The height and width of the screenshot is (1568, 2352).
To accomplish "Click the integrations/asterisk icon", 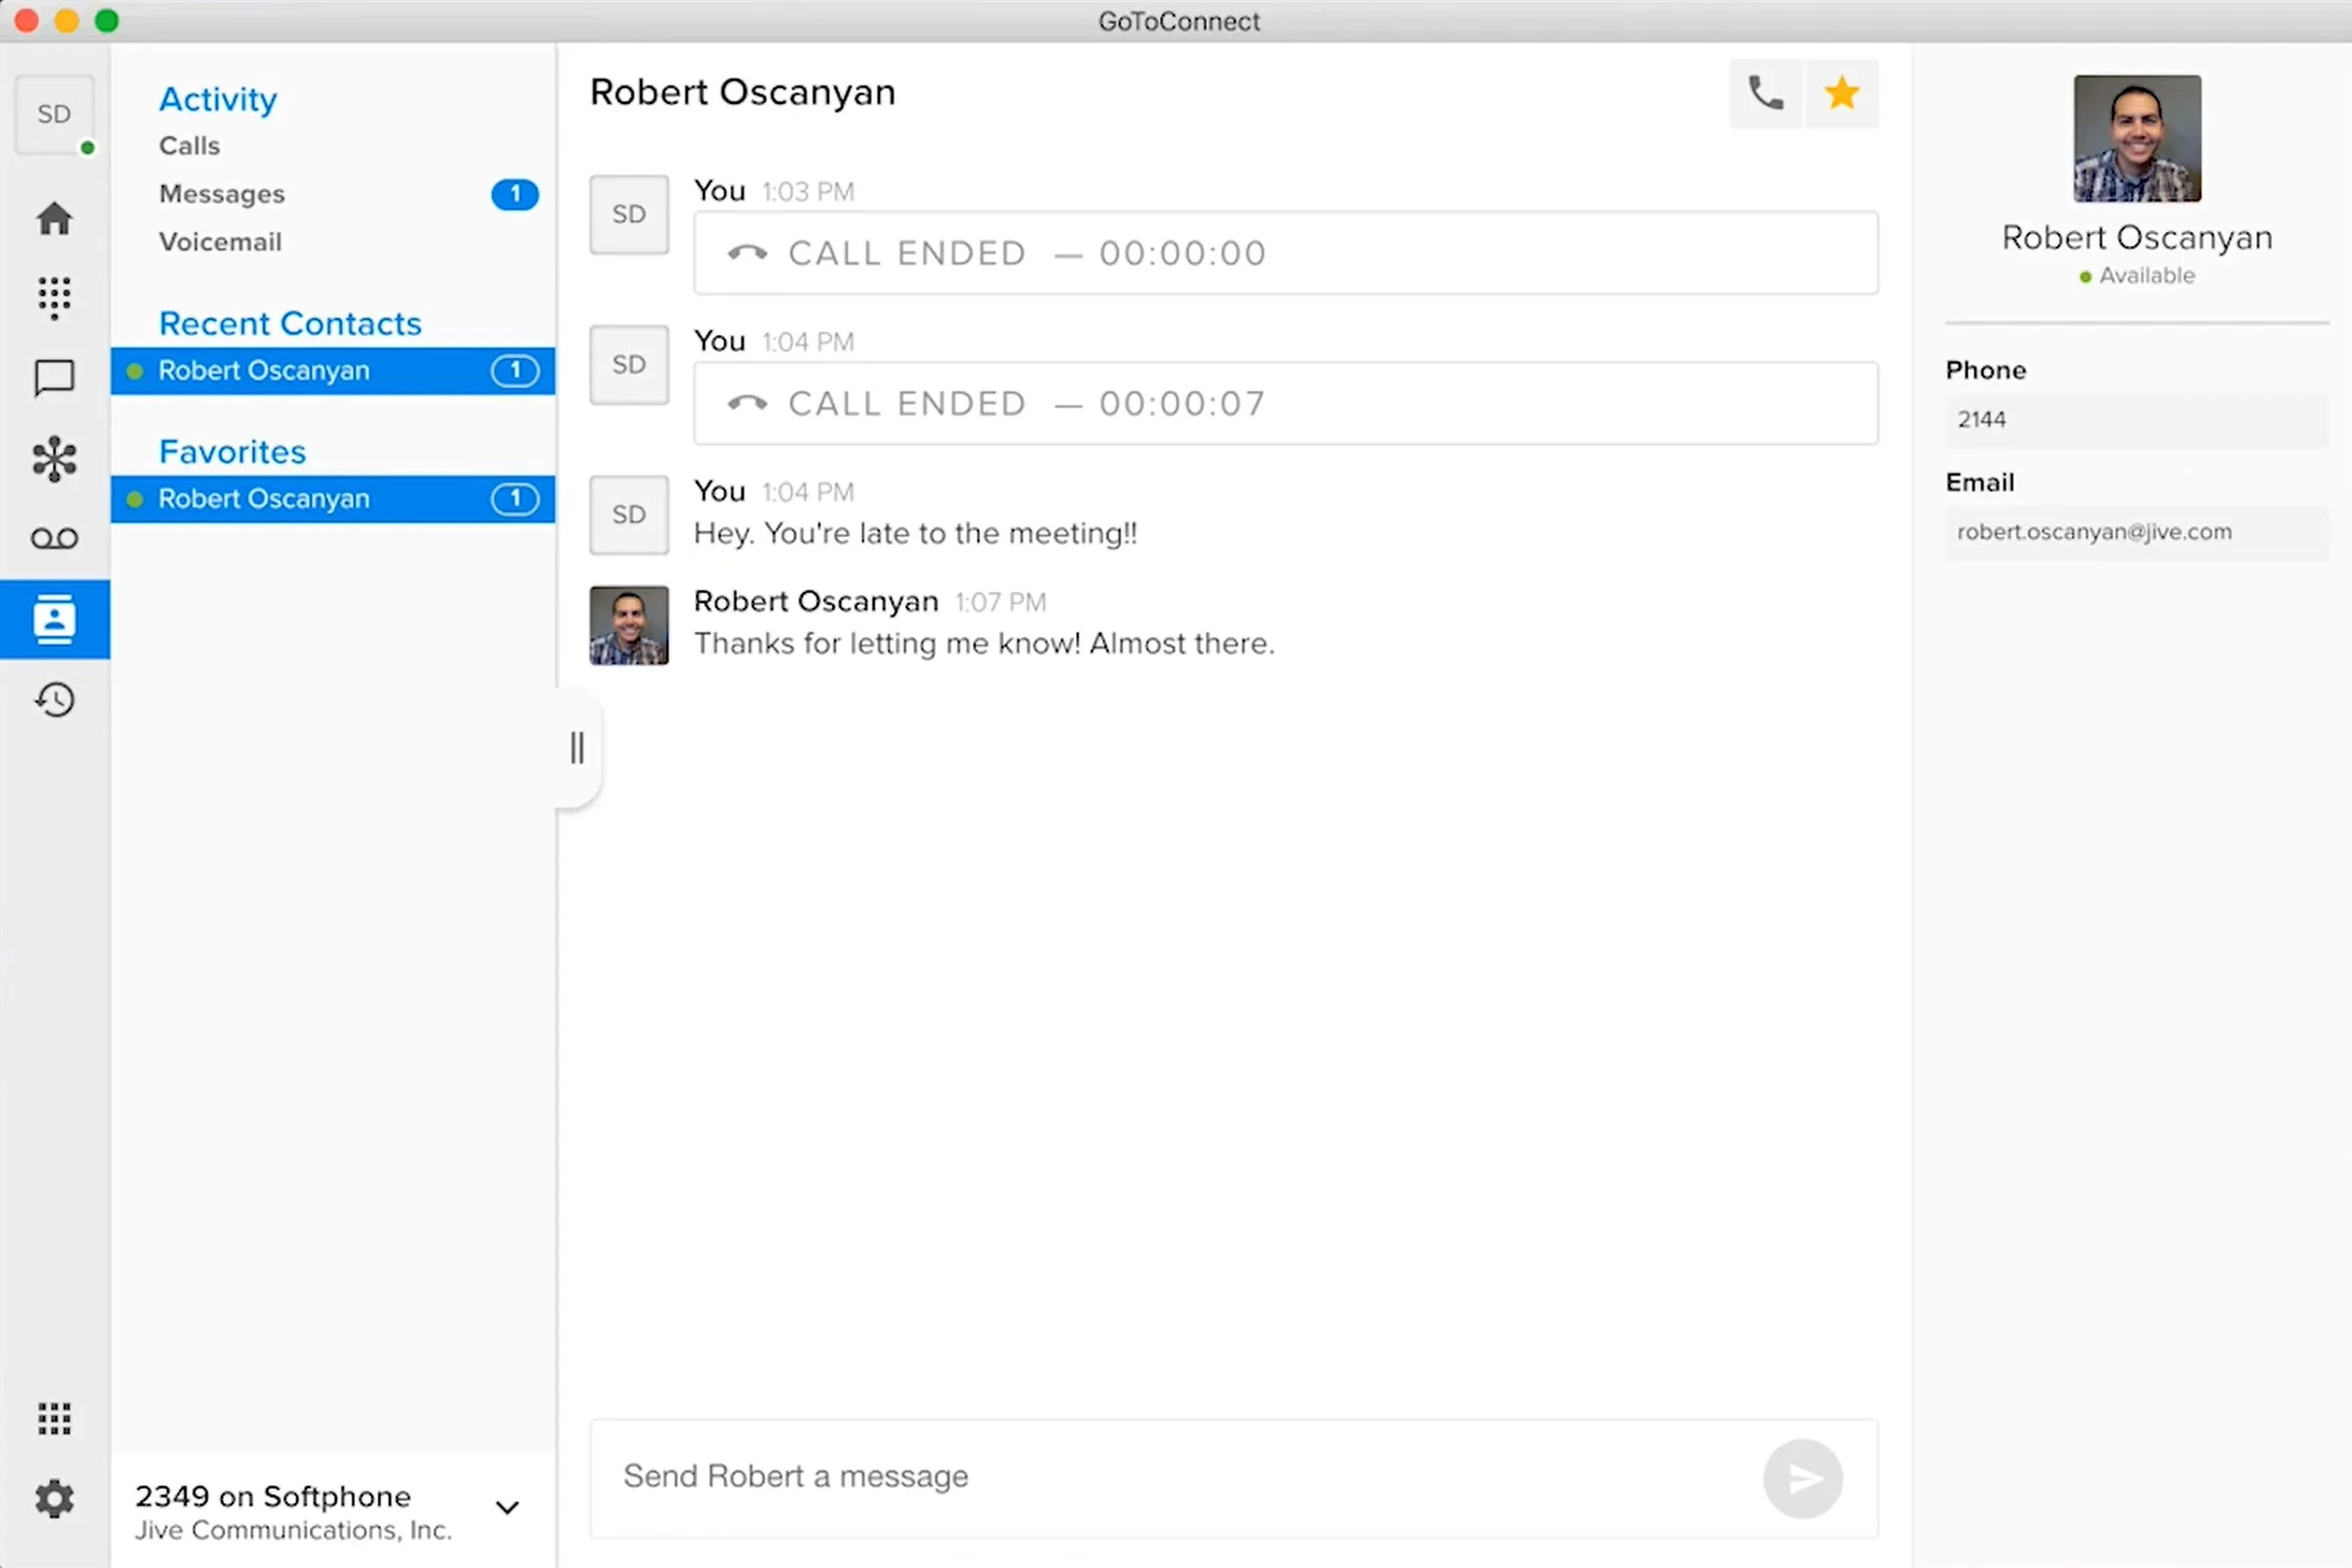I will 54,457.
